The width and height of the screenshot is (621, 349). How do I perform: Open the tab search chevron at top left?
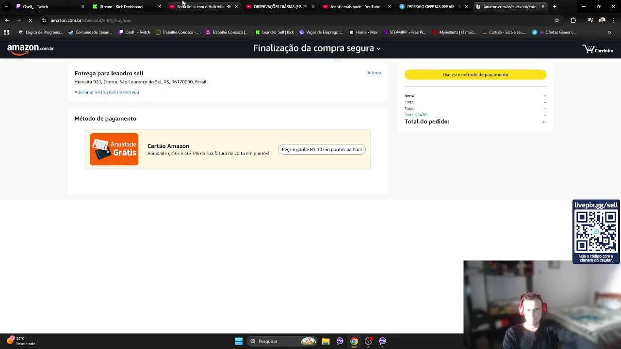(6, 7)
